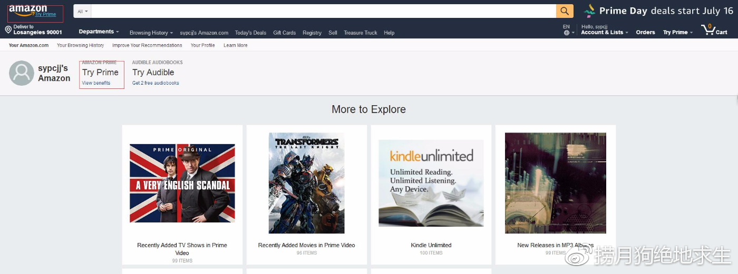Click in the search input field
Viewport: 738px width, 274px height.
pos(324,11)
